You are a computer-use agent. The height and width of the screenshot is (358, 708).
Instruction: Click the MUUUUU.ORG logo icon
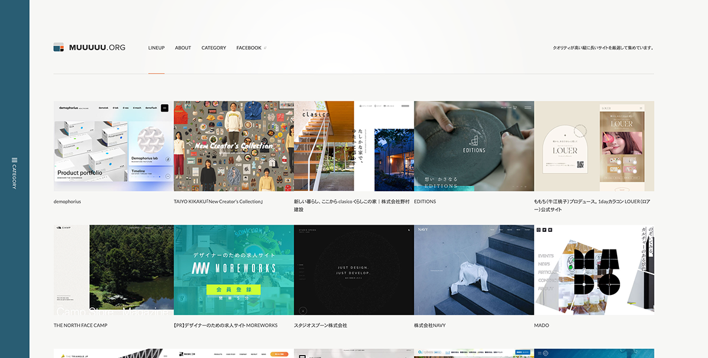coord(58,47)
